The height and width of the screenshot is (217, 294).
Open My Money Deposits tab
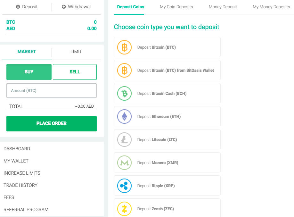[271, 7]
